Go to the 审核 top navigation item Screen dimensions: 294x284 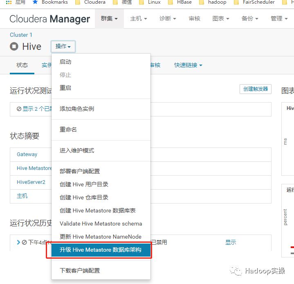[x=195, y=18]
